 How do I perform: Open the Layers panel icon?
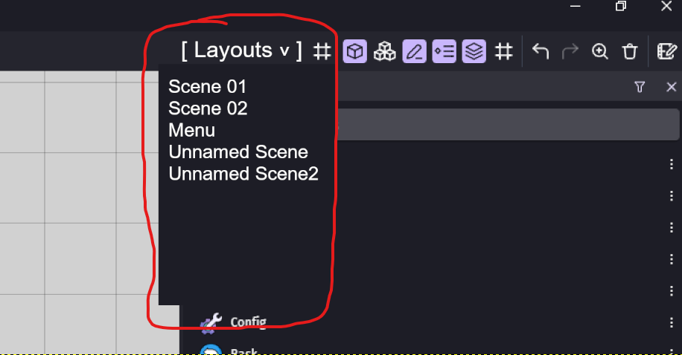tap(474, 52)
